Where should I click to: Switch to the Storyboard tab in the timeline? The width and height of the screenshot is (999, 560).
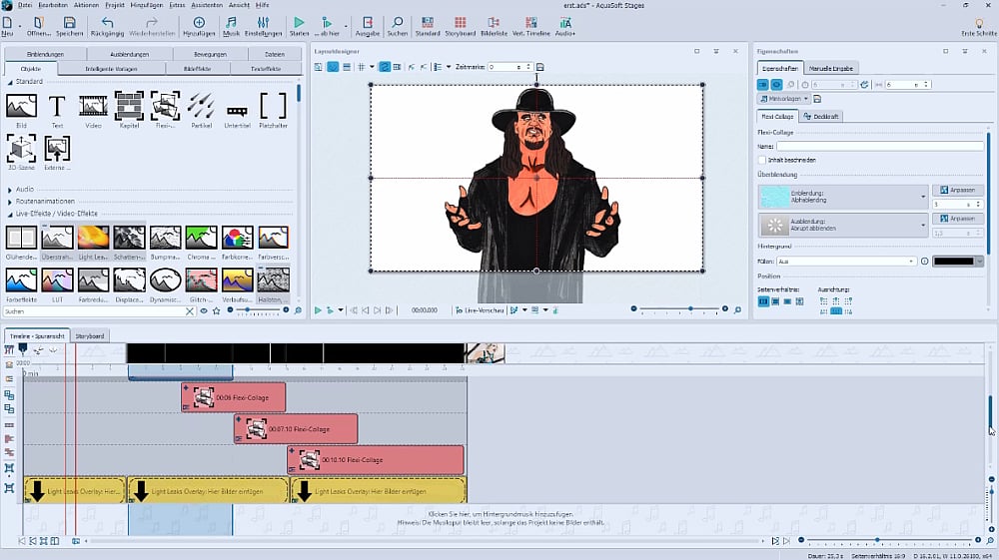tap(90, 335)
